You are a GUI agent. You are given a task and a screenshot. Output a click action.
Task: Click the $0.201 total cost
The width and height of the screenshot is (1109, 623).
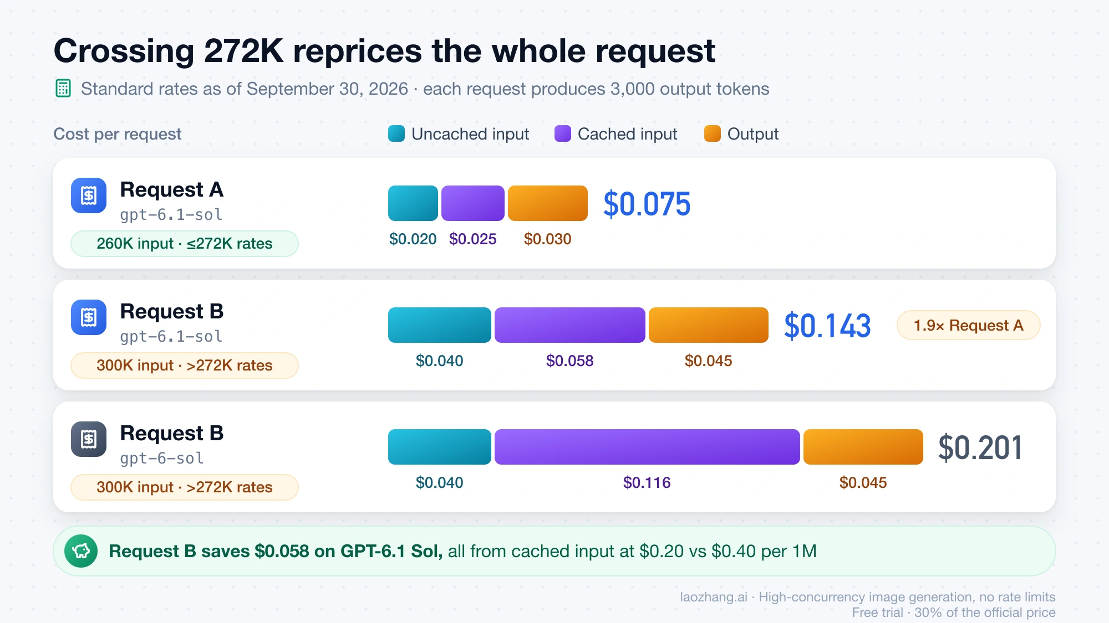[980, 447]
